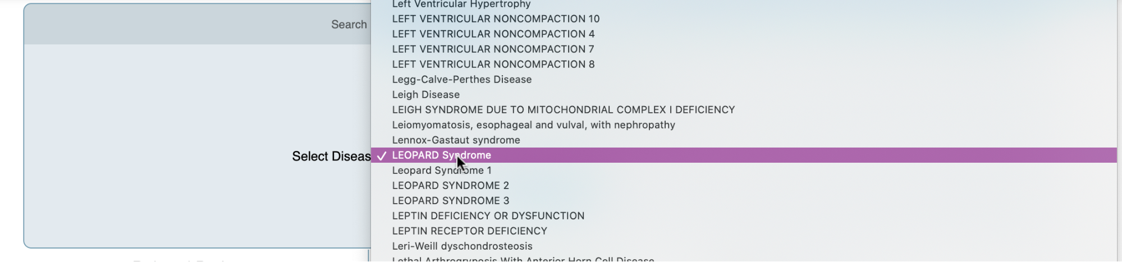This screenshot has height=262, width=1122.
Task: Select Lennox-Gastaut syndrome
Action: (744, 140)
